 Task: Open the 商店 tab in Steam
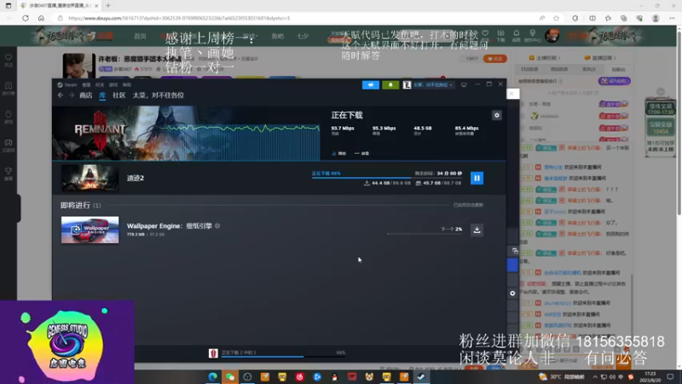[86, 95]
